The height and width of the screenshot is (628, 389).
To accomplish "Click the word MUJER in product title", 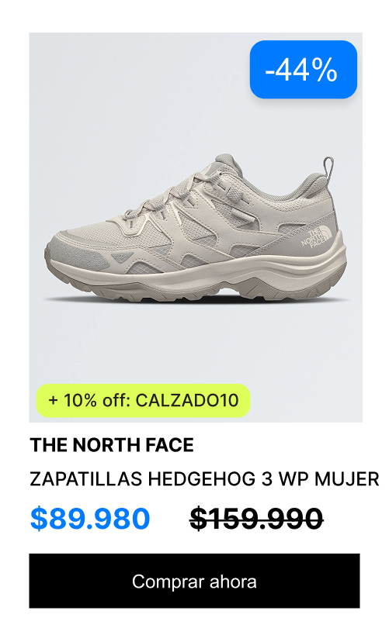I will (346, 478).
